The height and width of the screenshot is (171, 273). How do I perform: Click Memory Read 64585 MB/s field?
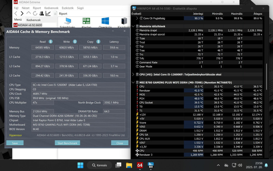click(43, 47)
